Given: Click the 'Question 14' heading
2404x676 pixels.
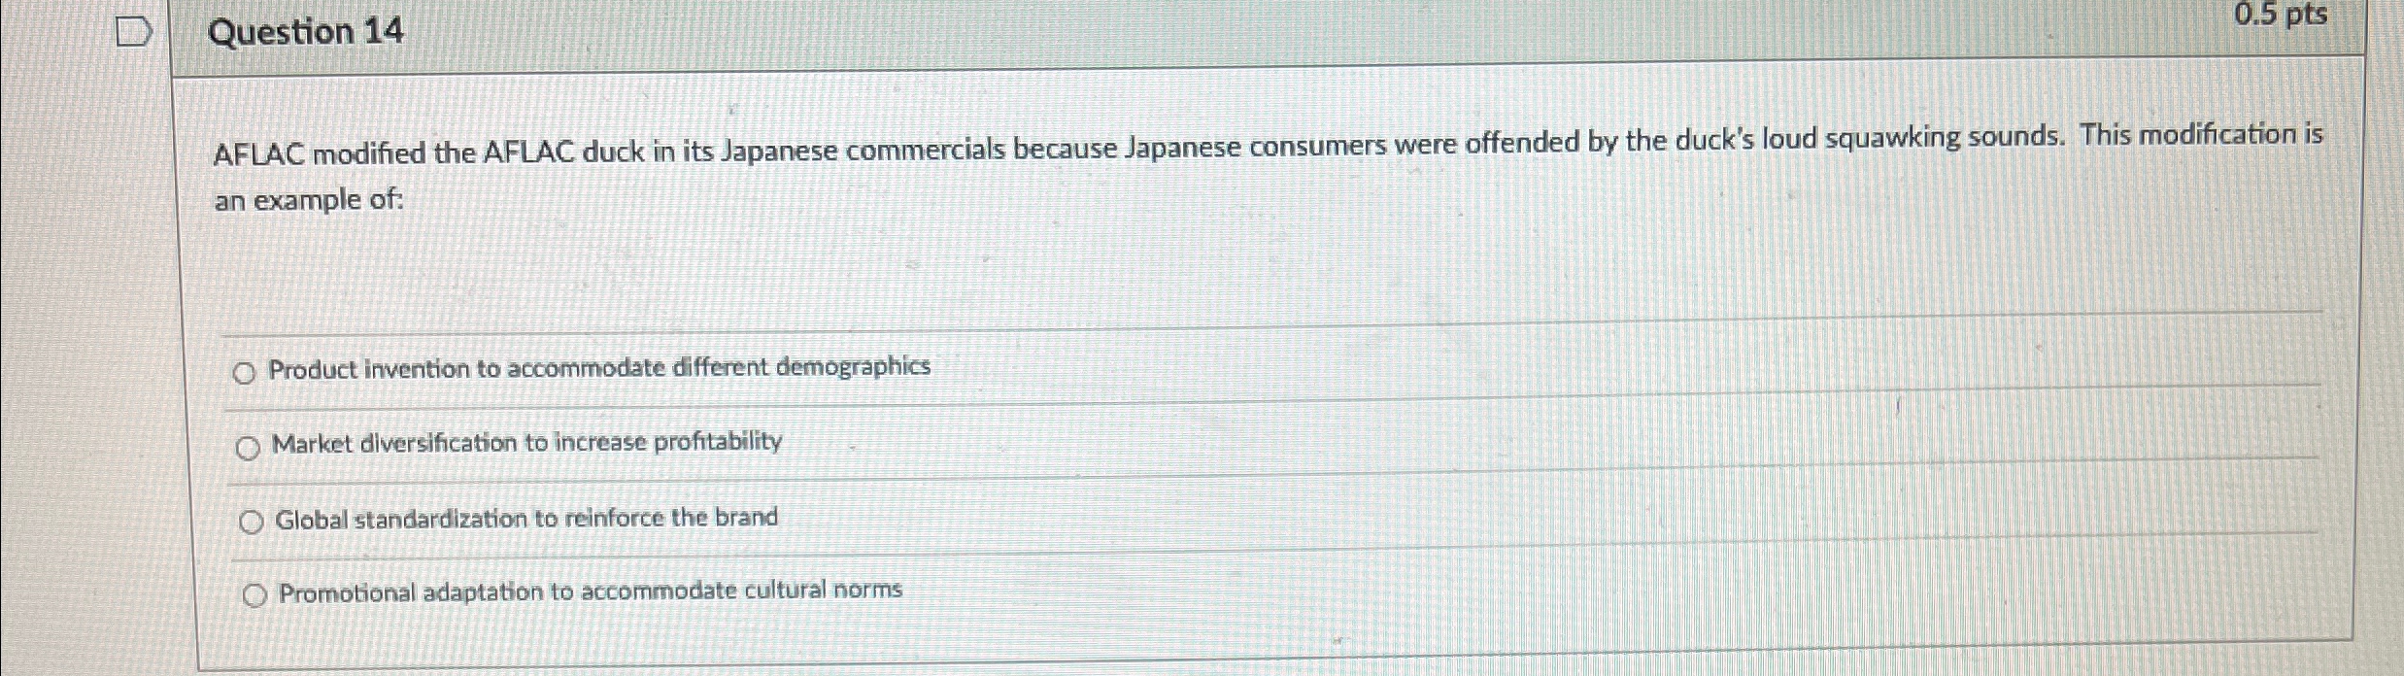Looking at the screenshot, I should (306, 32).
